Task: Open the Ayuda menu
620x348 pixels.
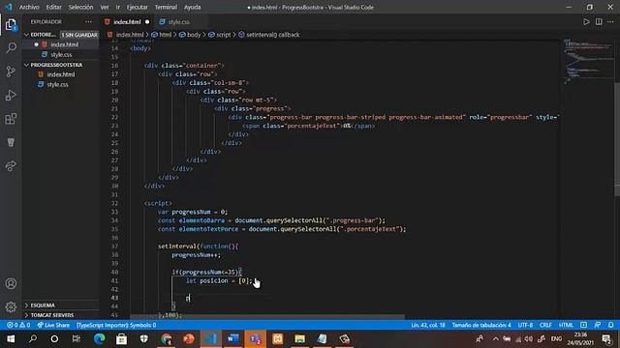Action: coord(192,7)
